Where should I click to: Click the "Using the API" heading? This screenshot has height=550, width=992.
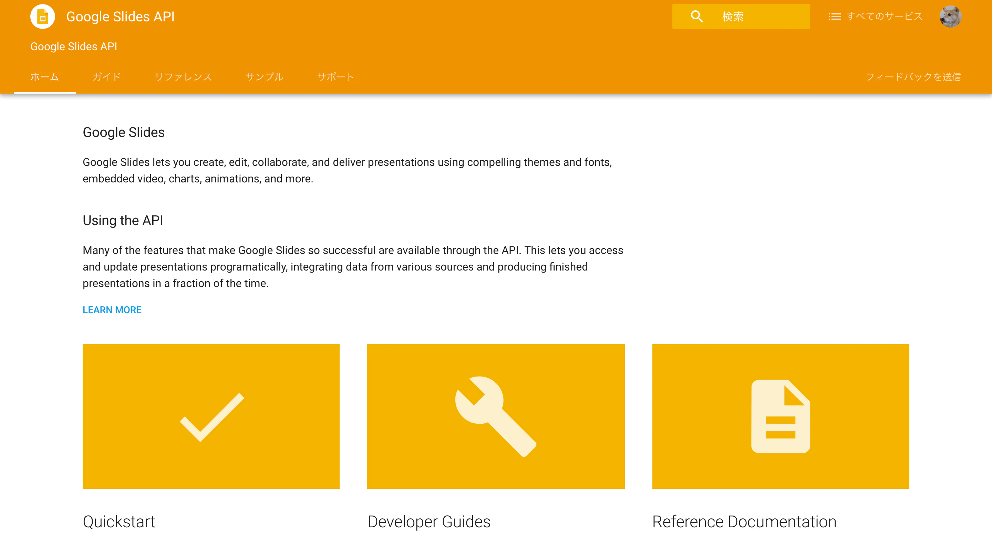(123, 220)
